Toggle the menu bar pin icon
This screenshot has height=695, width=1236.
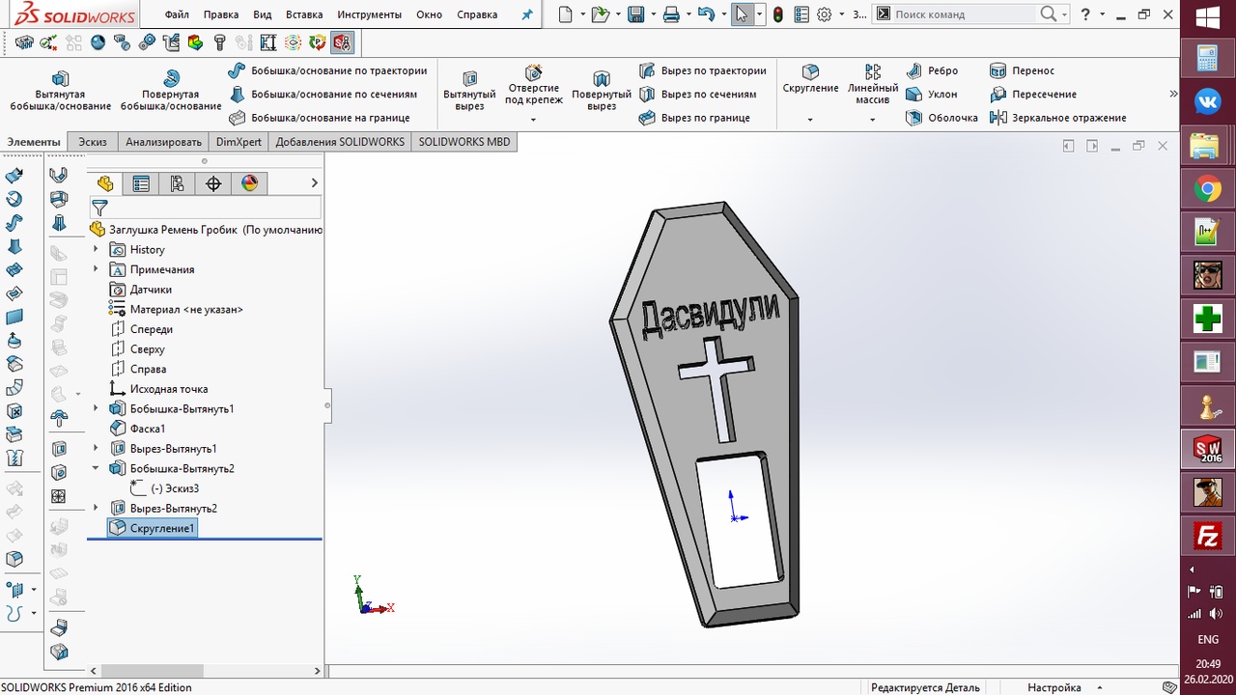[526, 14]
